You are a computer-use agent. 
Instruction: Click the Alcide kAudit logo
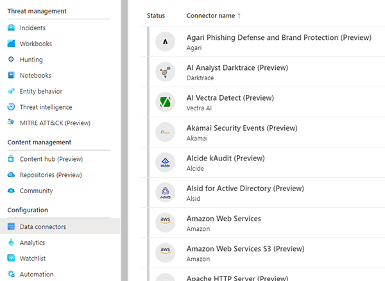(166, 162)
